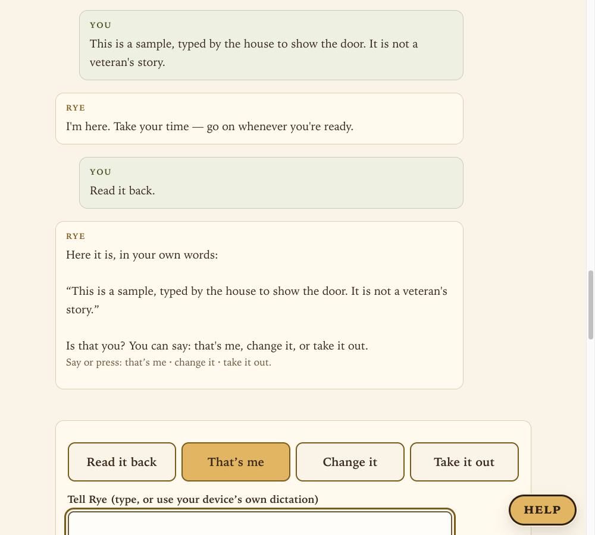Select the Take it out button

pos(464,462)
